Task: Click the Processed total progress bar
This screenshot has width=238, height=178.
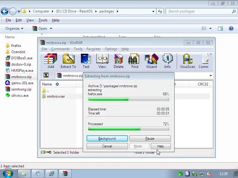Action: coord(129,129)
